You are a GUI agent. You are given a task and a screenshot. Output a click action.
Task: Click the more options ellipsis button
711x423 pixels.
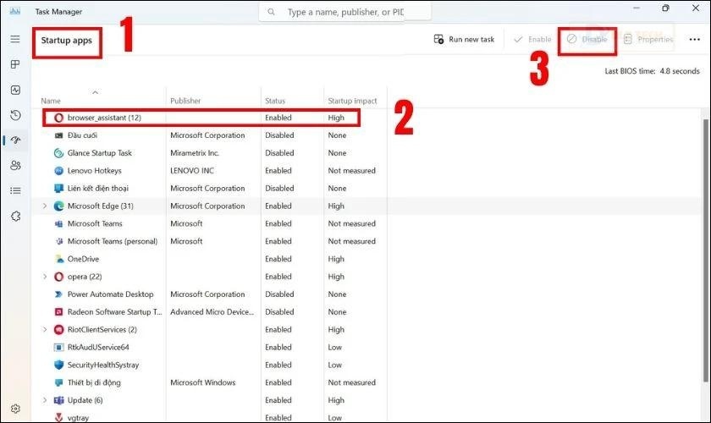tap(695, 40)
